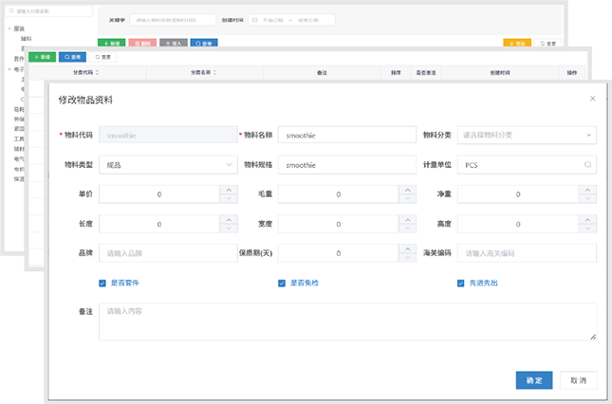Uncheck the 是否套件 checkbox
Viewport: 612px width, 404px height.
tap(102, 284)
